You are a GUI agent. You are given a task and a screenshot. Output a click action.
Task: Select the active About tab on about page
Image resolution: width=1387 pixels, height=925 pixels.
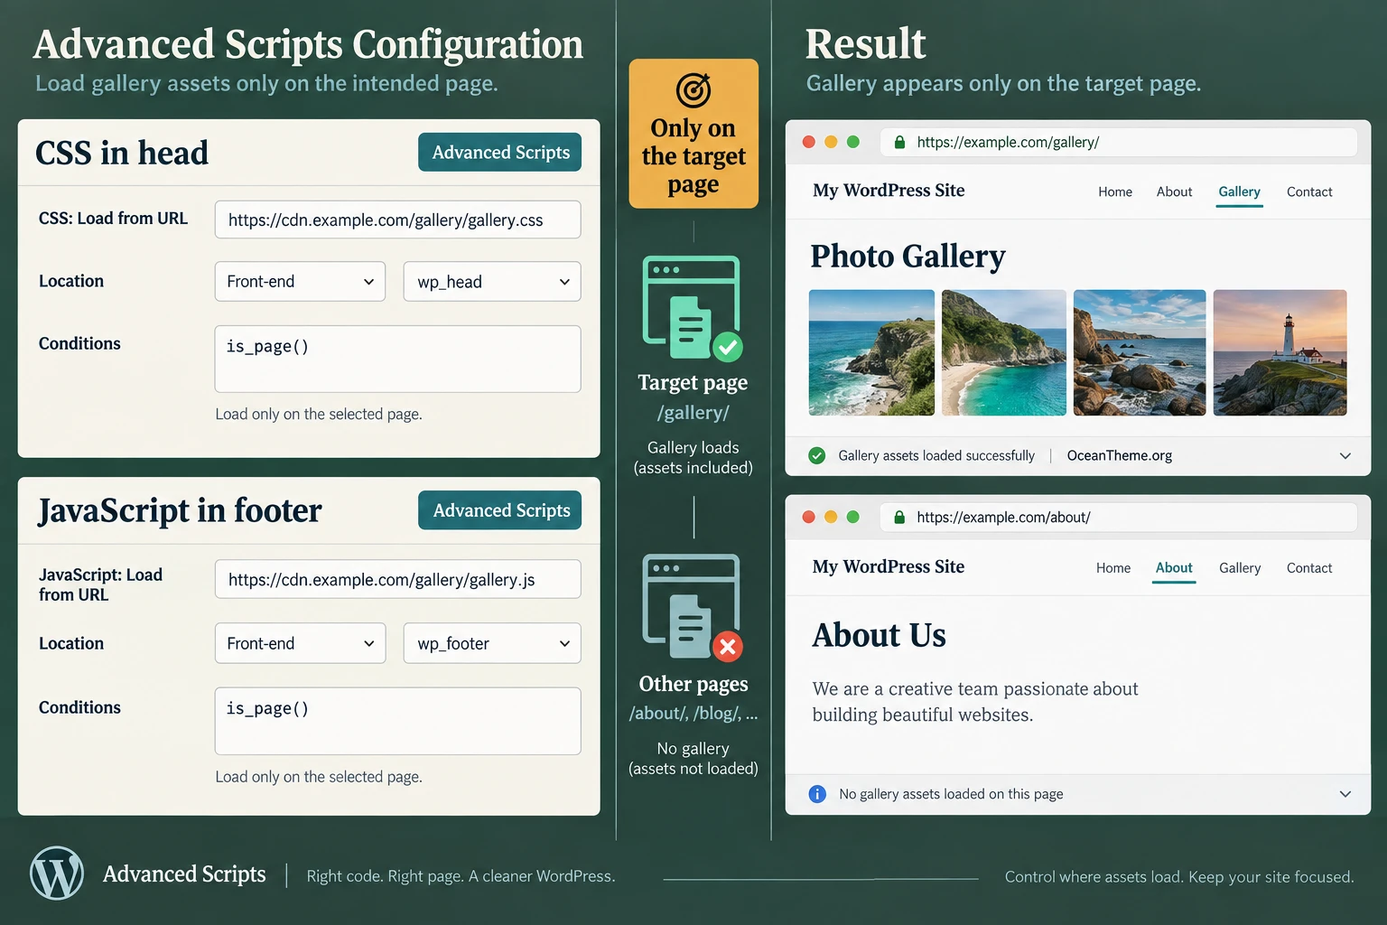coord(1174,568)
